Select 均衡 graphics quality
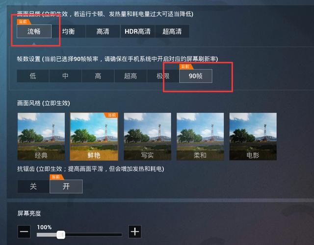 click(69, 31)
